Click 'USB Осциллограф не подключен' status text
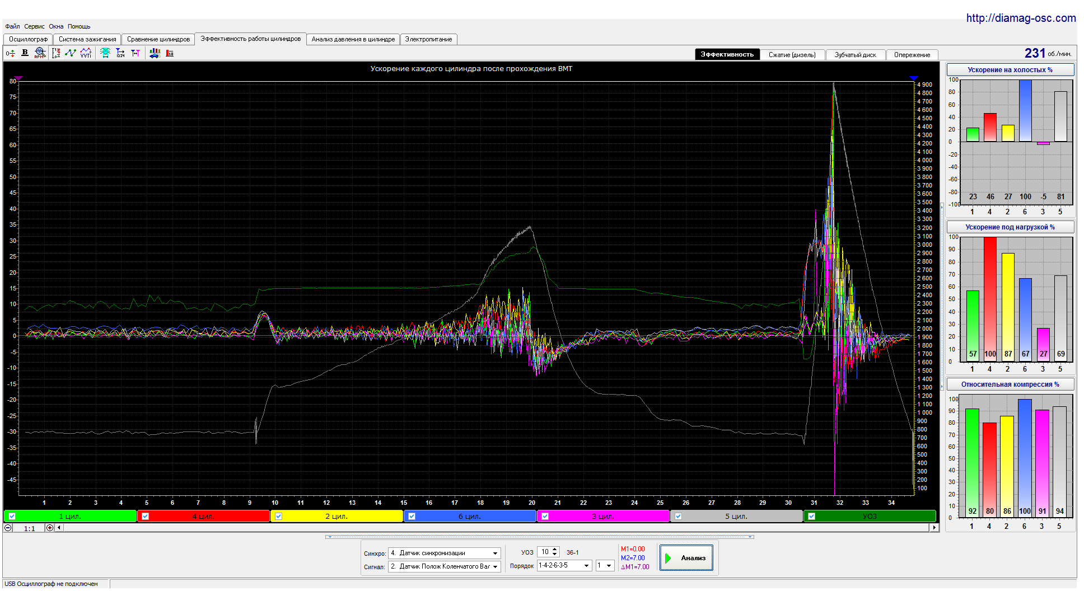The height and width of the screenshot is (591, 1084). tap(51, 584)
